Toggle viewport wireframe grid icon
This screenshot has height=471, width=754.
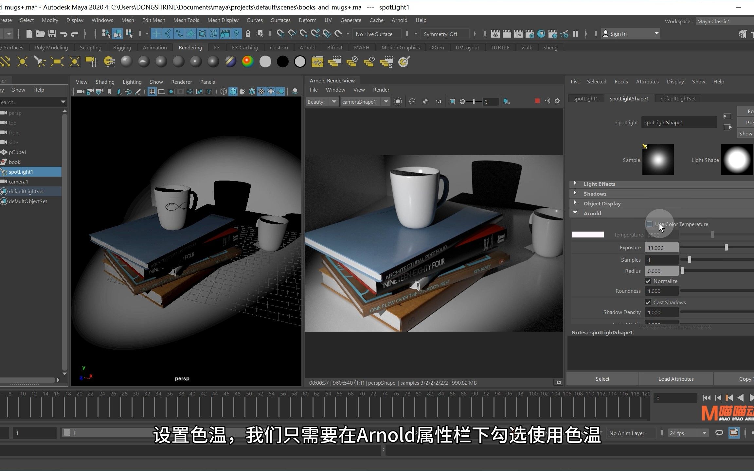152,92
